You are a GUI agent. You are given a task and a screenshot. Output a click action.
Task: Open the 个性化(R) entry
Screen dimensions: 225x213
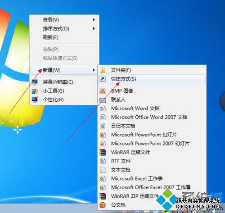pos(64,100)
